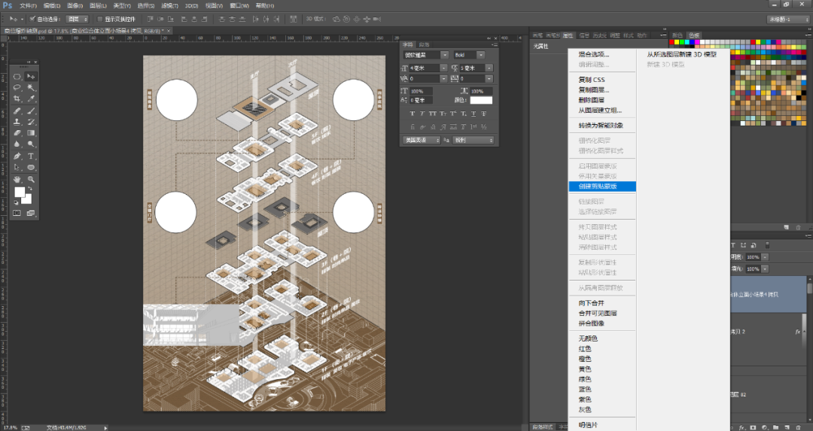Open the 文件 menu
Image resolution: width=813 pixels, height=431 pixels.
point(28,6)
